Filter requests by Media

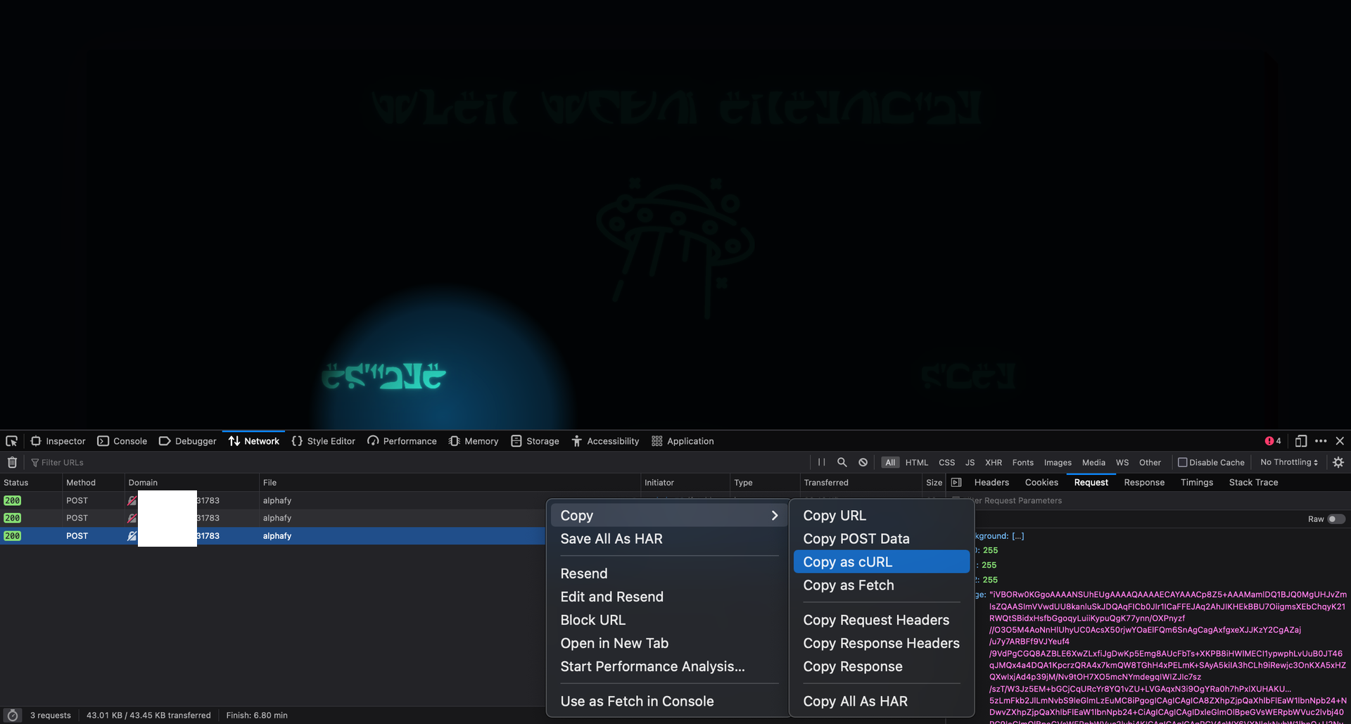(1093, 462)
